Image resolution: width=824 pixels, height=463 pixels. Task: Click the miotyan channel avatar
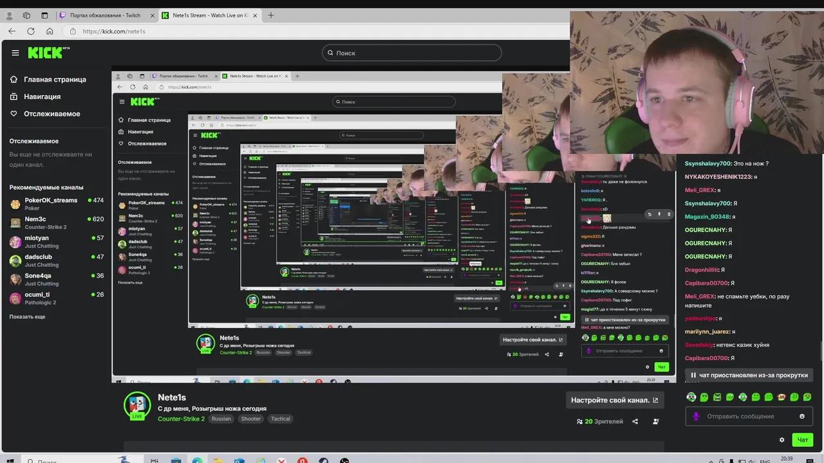pyautogui.click(x=15, y=242)
